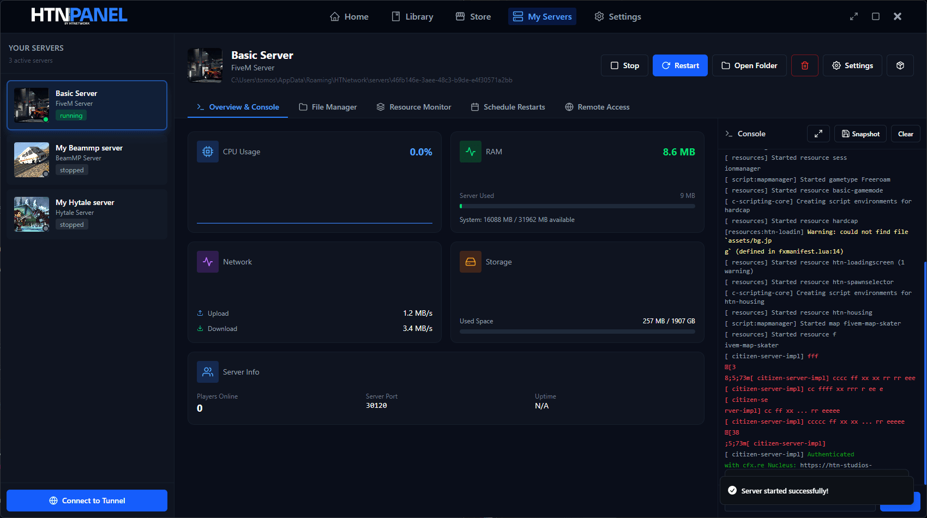Switch to the Overview & Console tab
The image size is (927, 518).
[238, 107]
